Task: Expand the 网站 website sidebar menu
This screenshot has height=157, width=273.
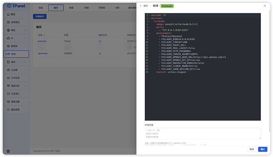Action: tap(16, 30)
